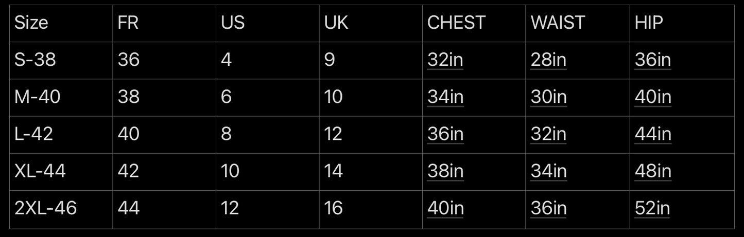Click the 36in waist link for 2XL-46
Viewport: 744px width, 237px height.
pyautogui.click(x=549, y=209)
